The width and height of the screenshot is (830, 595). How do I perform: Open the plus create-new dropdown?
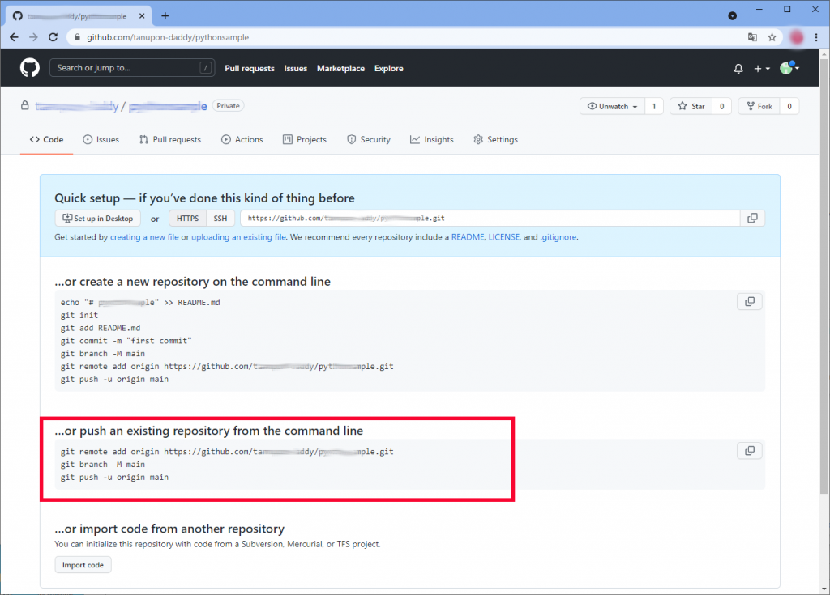coord(761,69)
